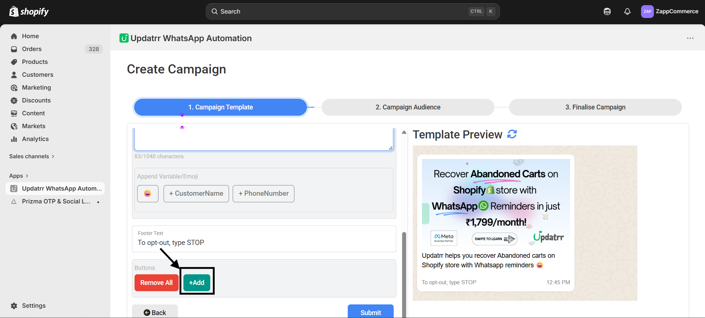Open the Analytics section

(35, 139)
